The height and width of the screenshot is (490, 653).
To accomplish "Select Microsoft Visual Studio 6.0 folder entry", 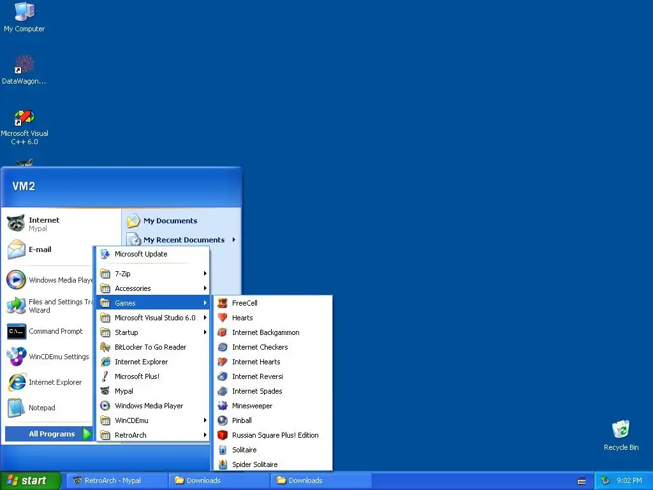I will pyautogui.click(x=153, y=318).
